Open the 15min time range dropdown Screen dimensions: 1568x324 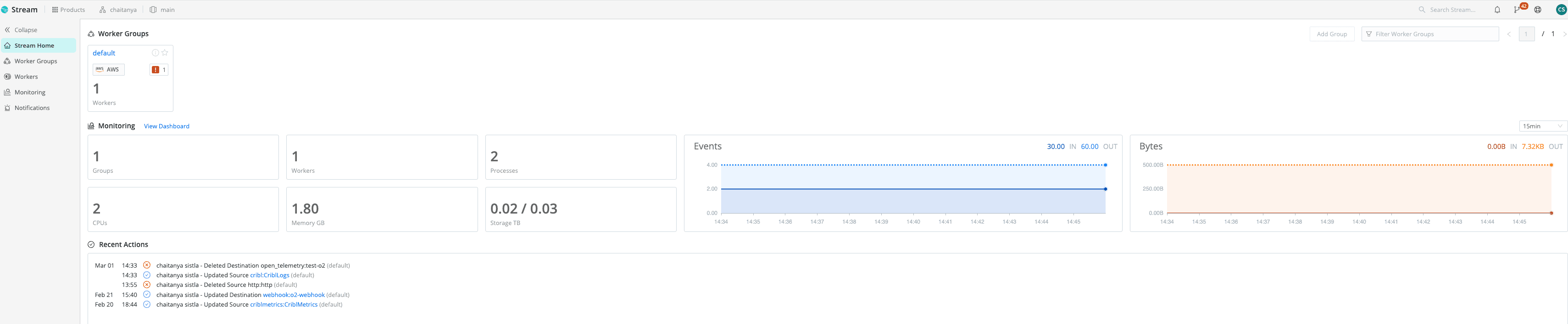[1542, 126]
